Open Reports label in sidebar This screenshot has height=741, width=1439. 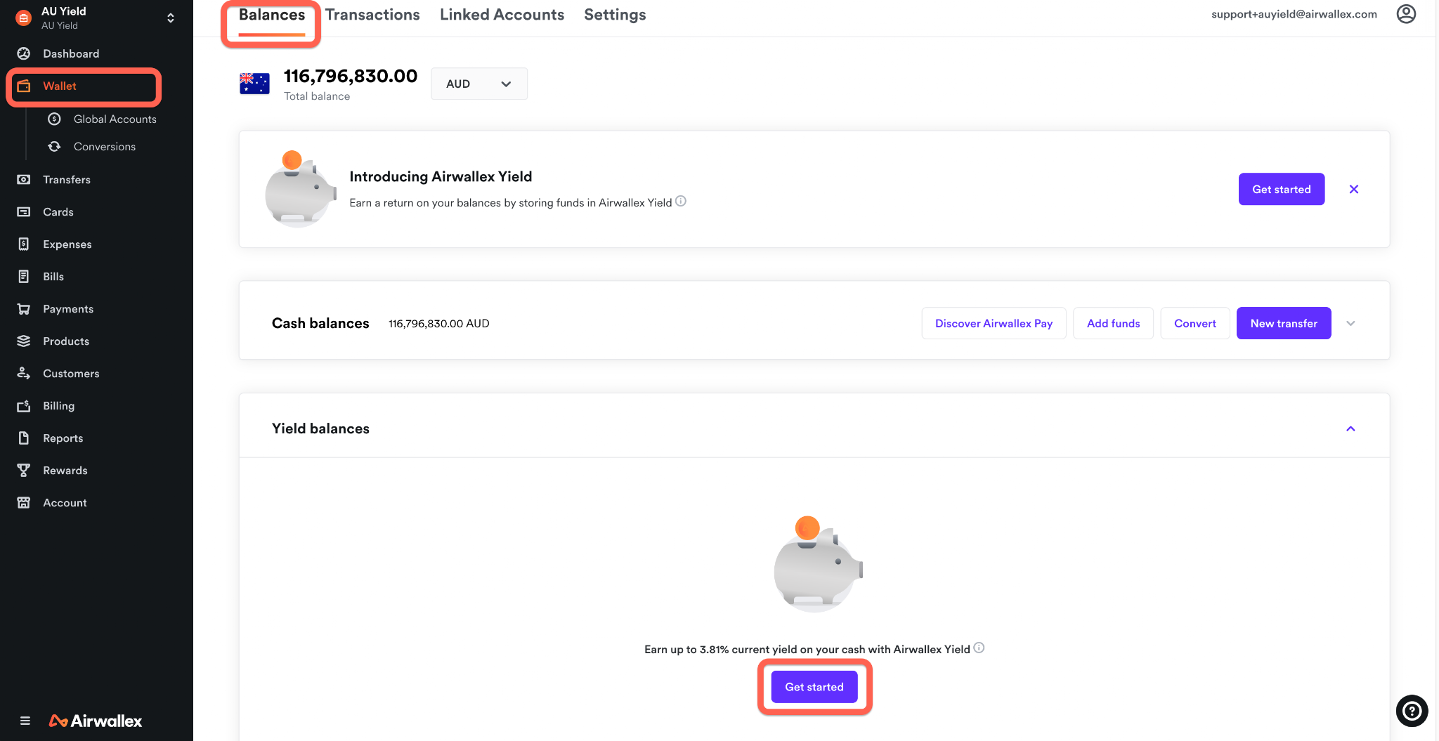point(63,438)
